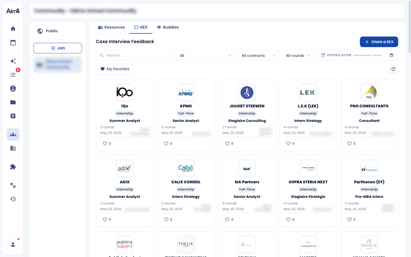The image size is (411, 257).
Task: Open the Maestis logo thumbnail
Action: point(308,244)
